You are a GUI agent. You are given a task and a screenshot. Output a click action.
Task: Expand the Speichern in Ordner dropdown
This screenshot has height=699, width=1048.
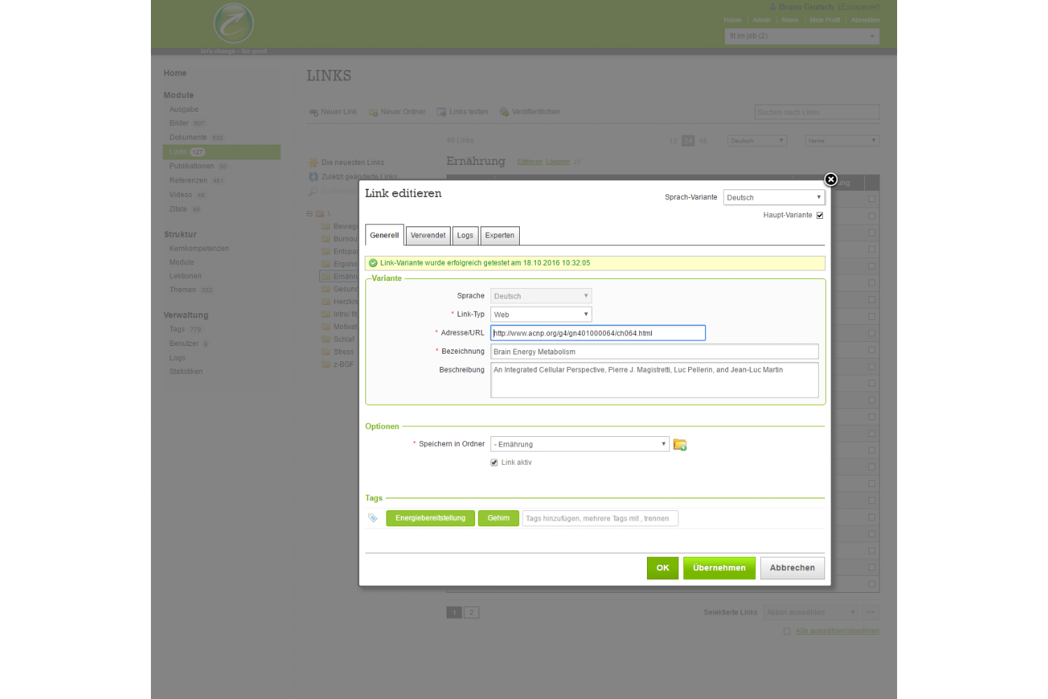coord(580,445)
